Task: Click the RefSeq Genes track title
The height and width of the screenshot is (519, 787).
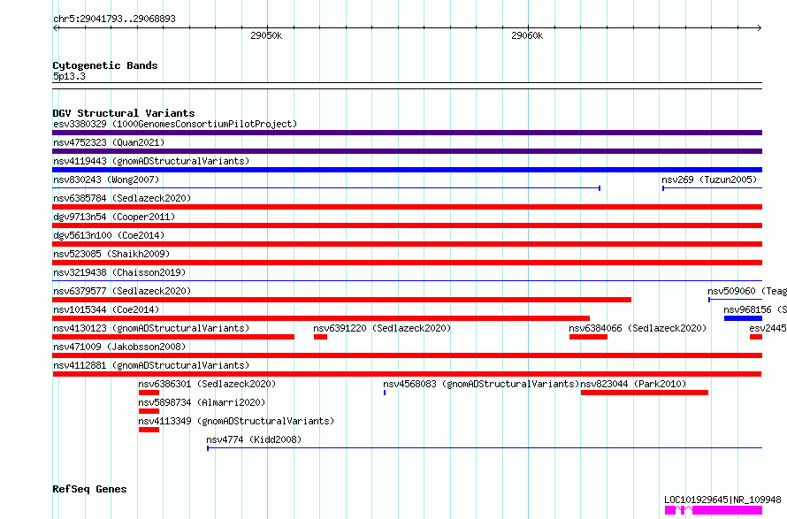Action: 89,490
